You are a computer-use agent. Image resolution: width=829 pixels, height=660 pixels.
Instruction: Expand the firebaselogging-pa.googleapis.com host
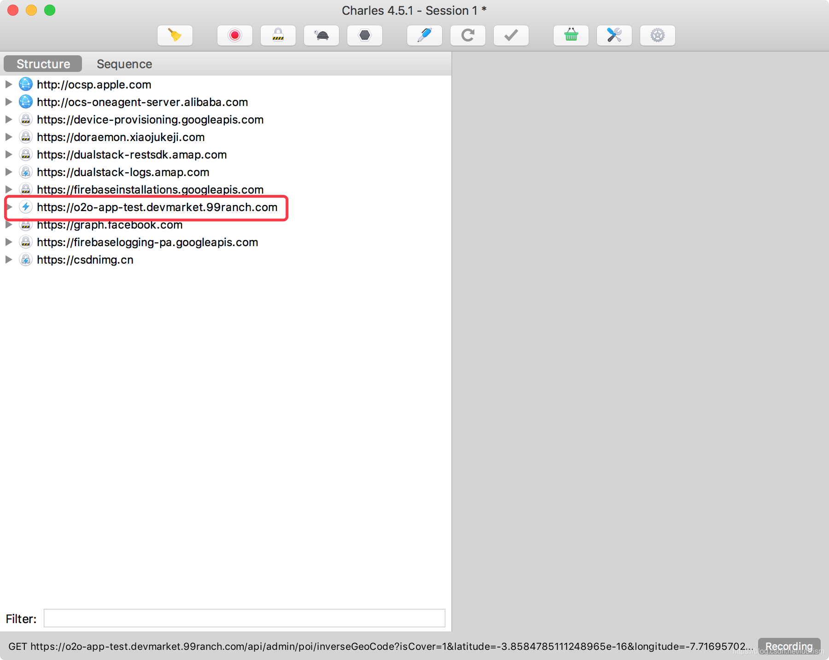point(8,242)
